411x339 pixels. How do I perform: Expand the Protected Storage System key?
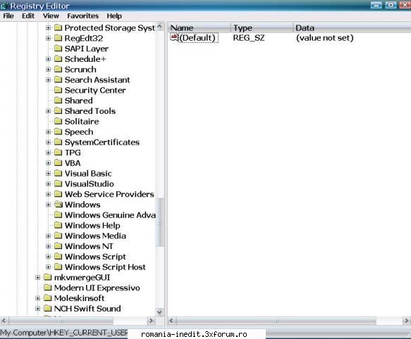coord(48,27)
